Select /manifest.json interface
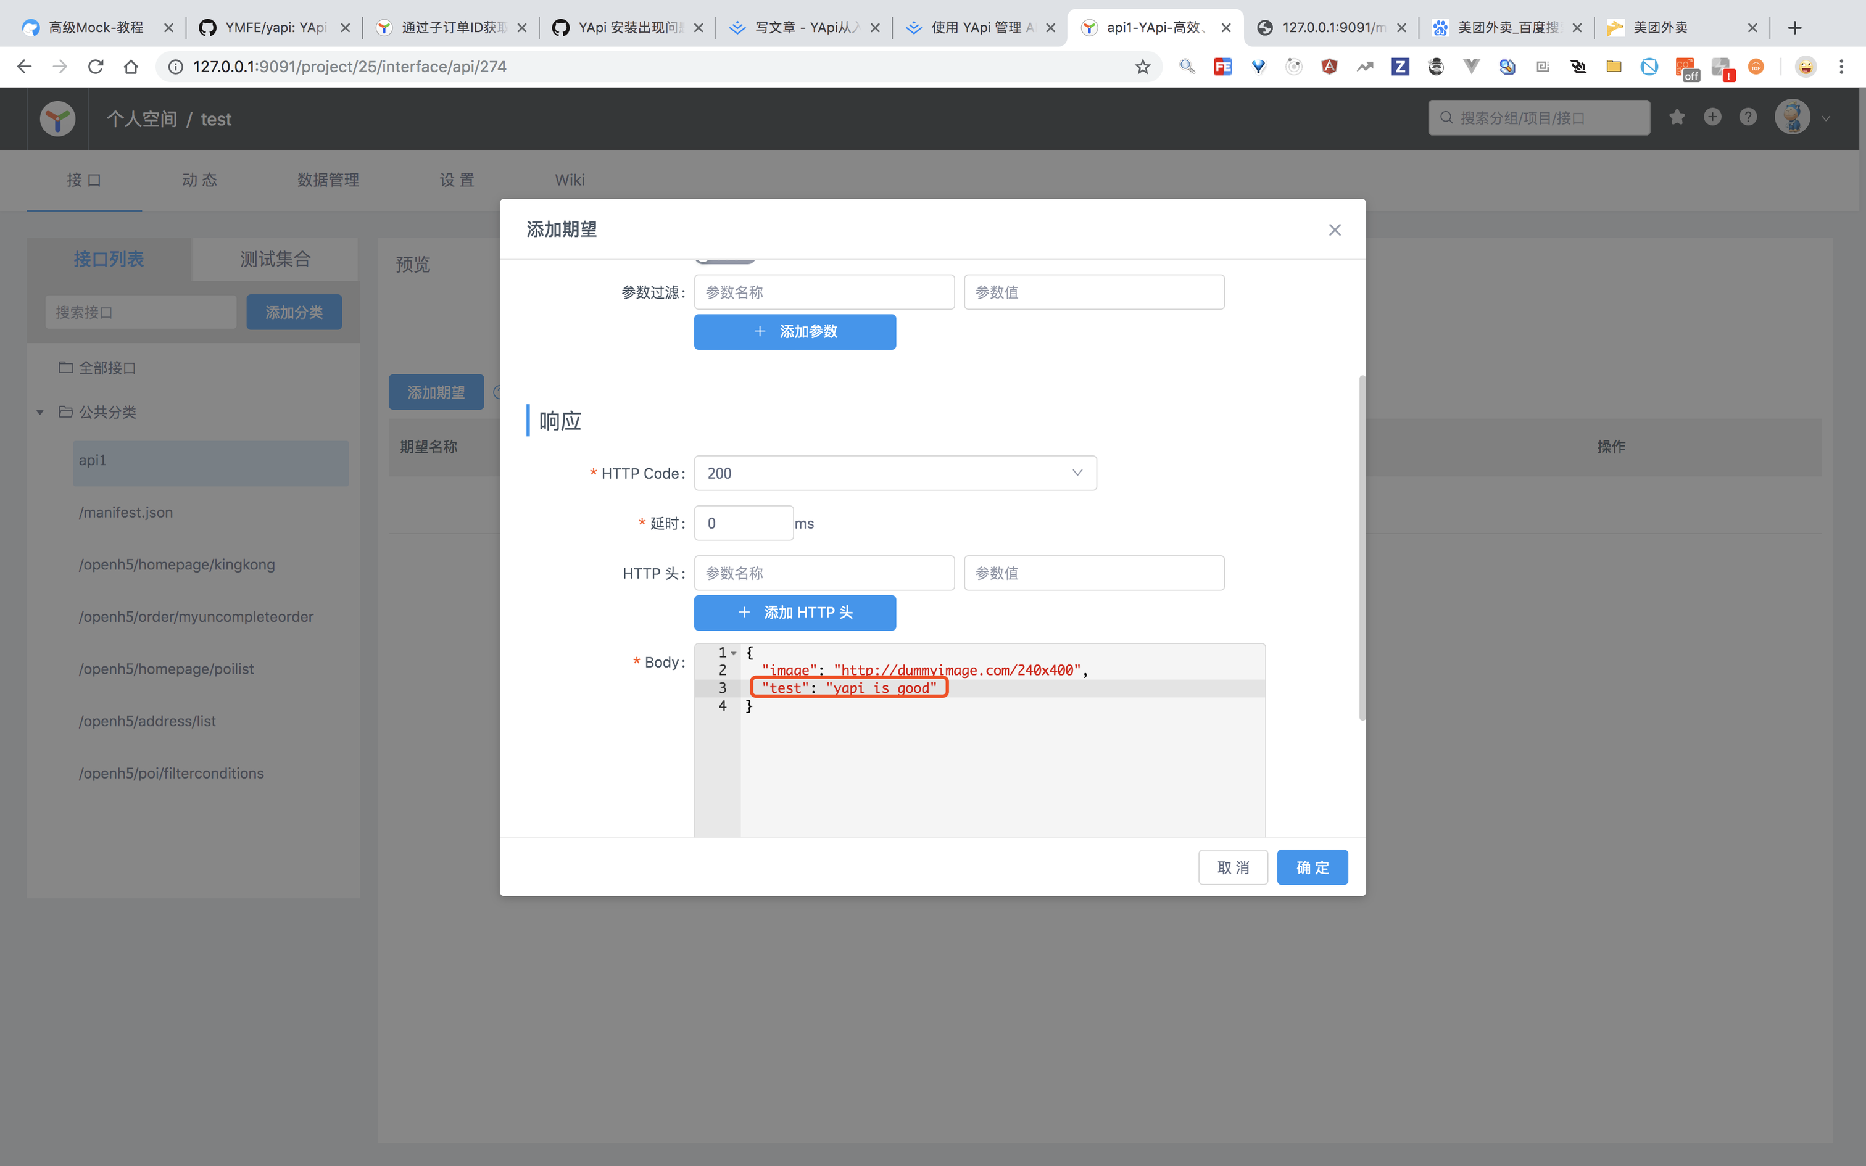The height and width of the screenshot is (1166, 1866). point(126,512)
